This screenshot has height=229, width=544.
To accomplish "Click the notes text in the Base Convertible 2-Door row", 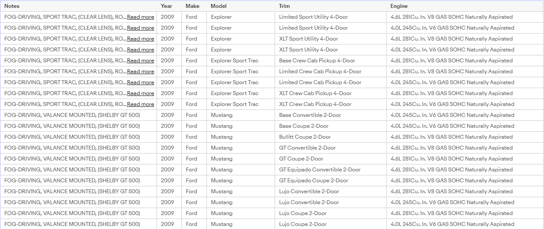I will [x=72, y=115].
